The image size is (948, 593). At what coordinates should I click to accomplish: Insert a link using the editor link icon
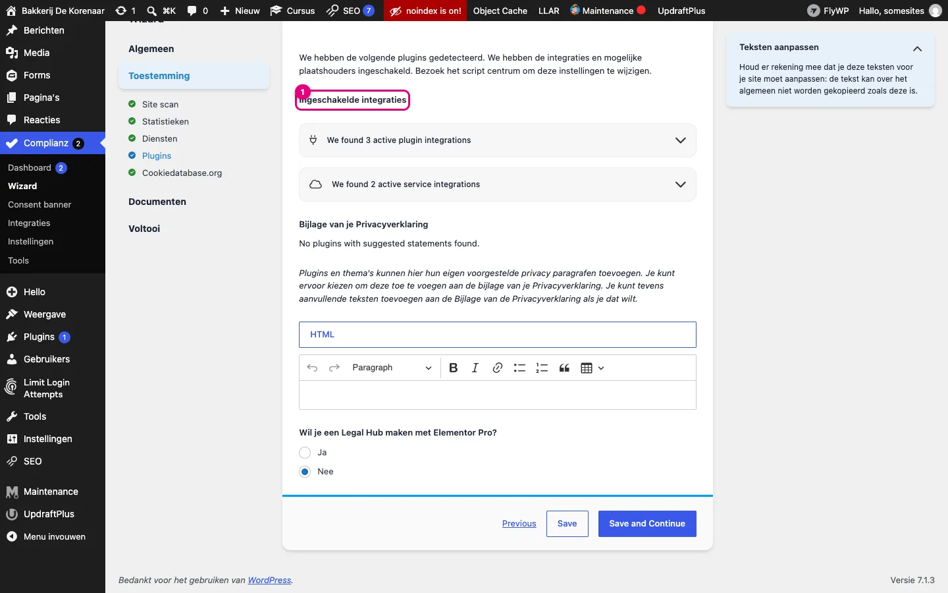[x=498, y=368]
